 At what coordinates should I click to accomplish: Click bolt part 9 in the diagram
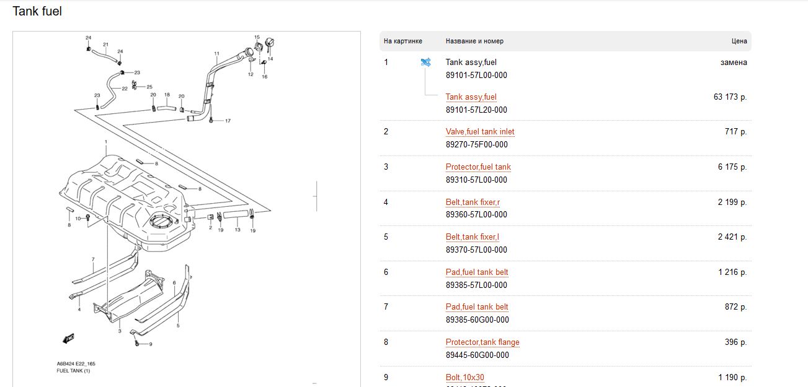click(135, 342)
